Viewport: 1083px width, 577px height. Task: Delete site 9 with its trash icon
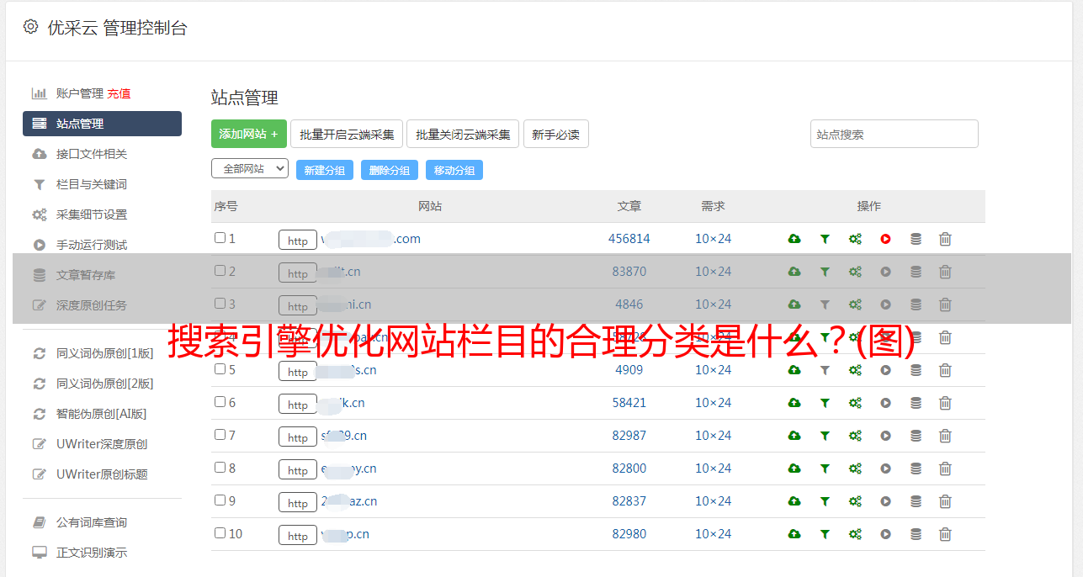tap(945, 501)
